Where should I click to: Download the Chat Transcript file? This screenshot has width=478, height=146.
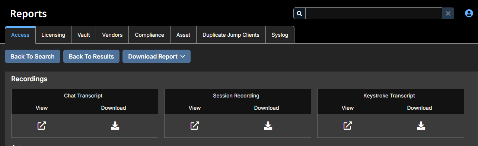coord(115,126)
